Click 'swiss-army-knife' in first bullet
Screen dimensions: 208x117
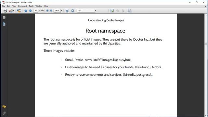tap(88, 60)
